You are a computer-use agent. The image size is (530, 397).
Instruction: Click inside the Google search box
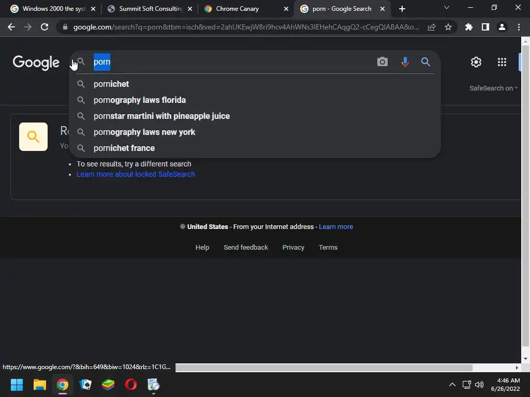pos(233,62)
